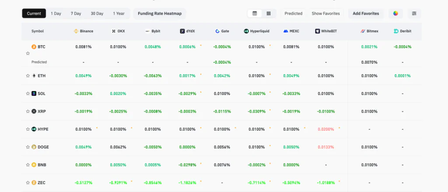Switch to grid view icon
The width and height of the screenshot is (448, 192).
(x=269, y=14)
